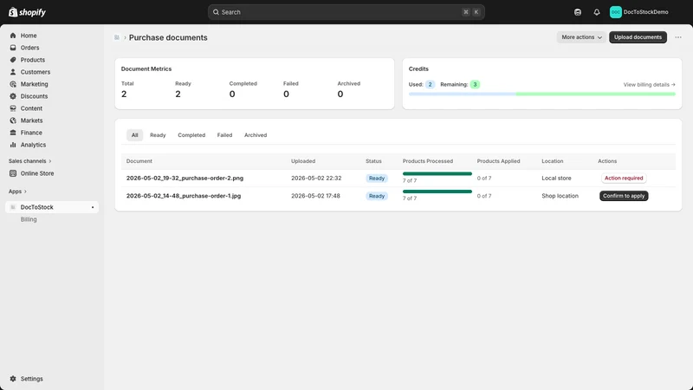Click the Location column header
Image resolution: width=693 pixels, height=390 pixels.
(x=553, y=161)
